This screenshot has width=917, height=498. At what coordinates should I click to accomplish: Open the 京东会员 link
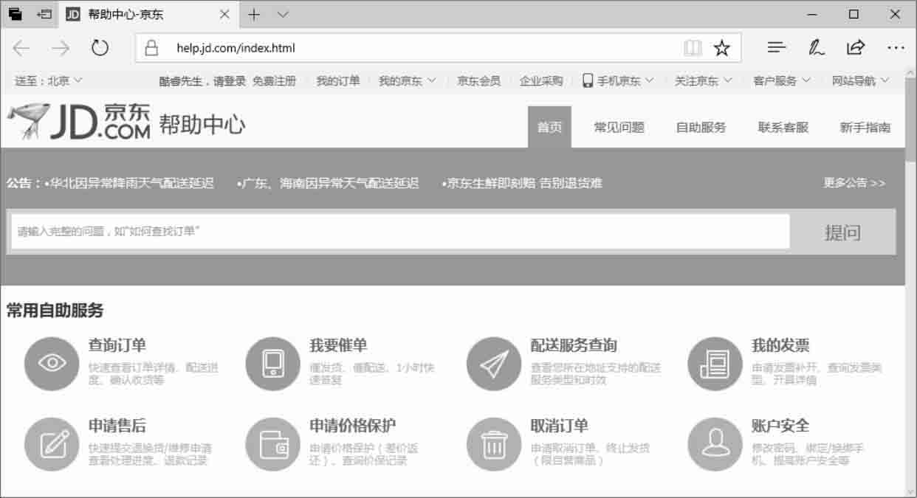478,80
